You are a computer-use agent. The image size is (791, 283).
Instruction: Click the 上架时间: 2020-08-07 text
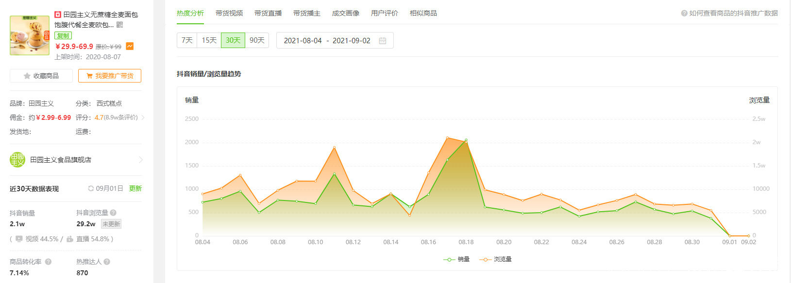[x=88, y=57]
